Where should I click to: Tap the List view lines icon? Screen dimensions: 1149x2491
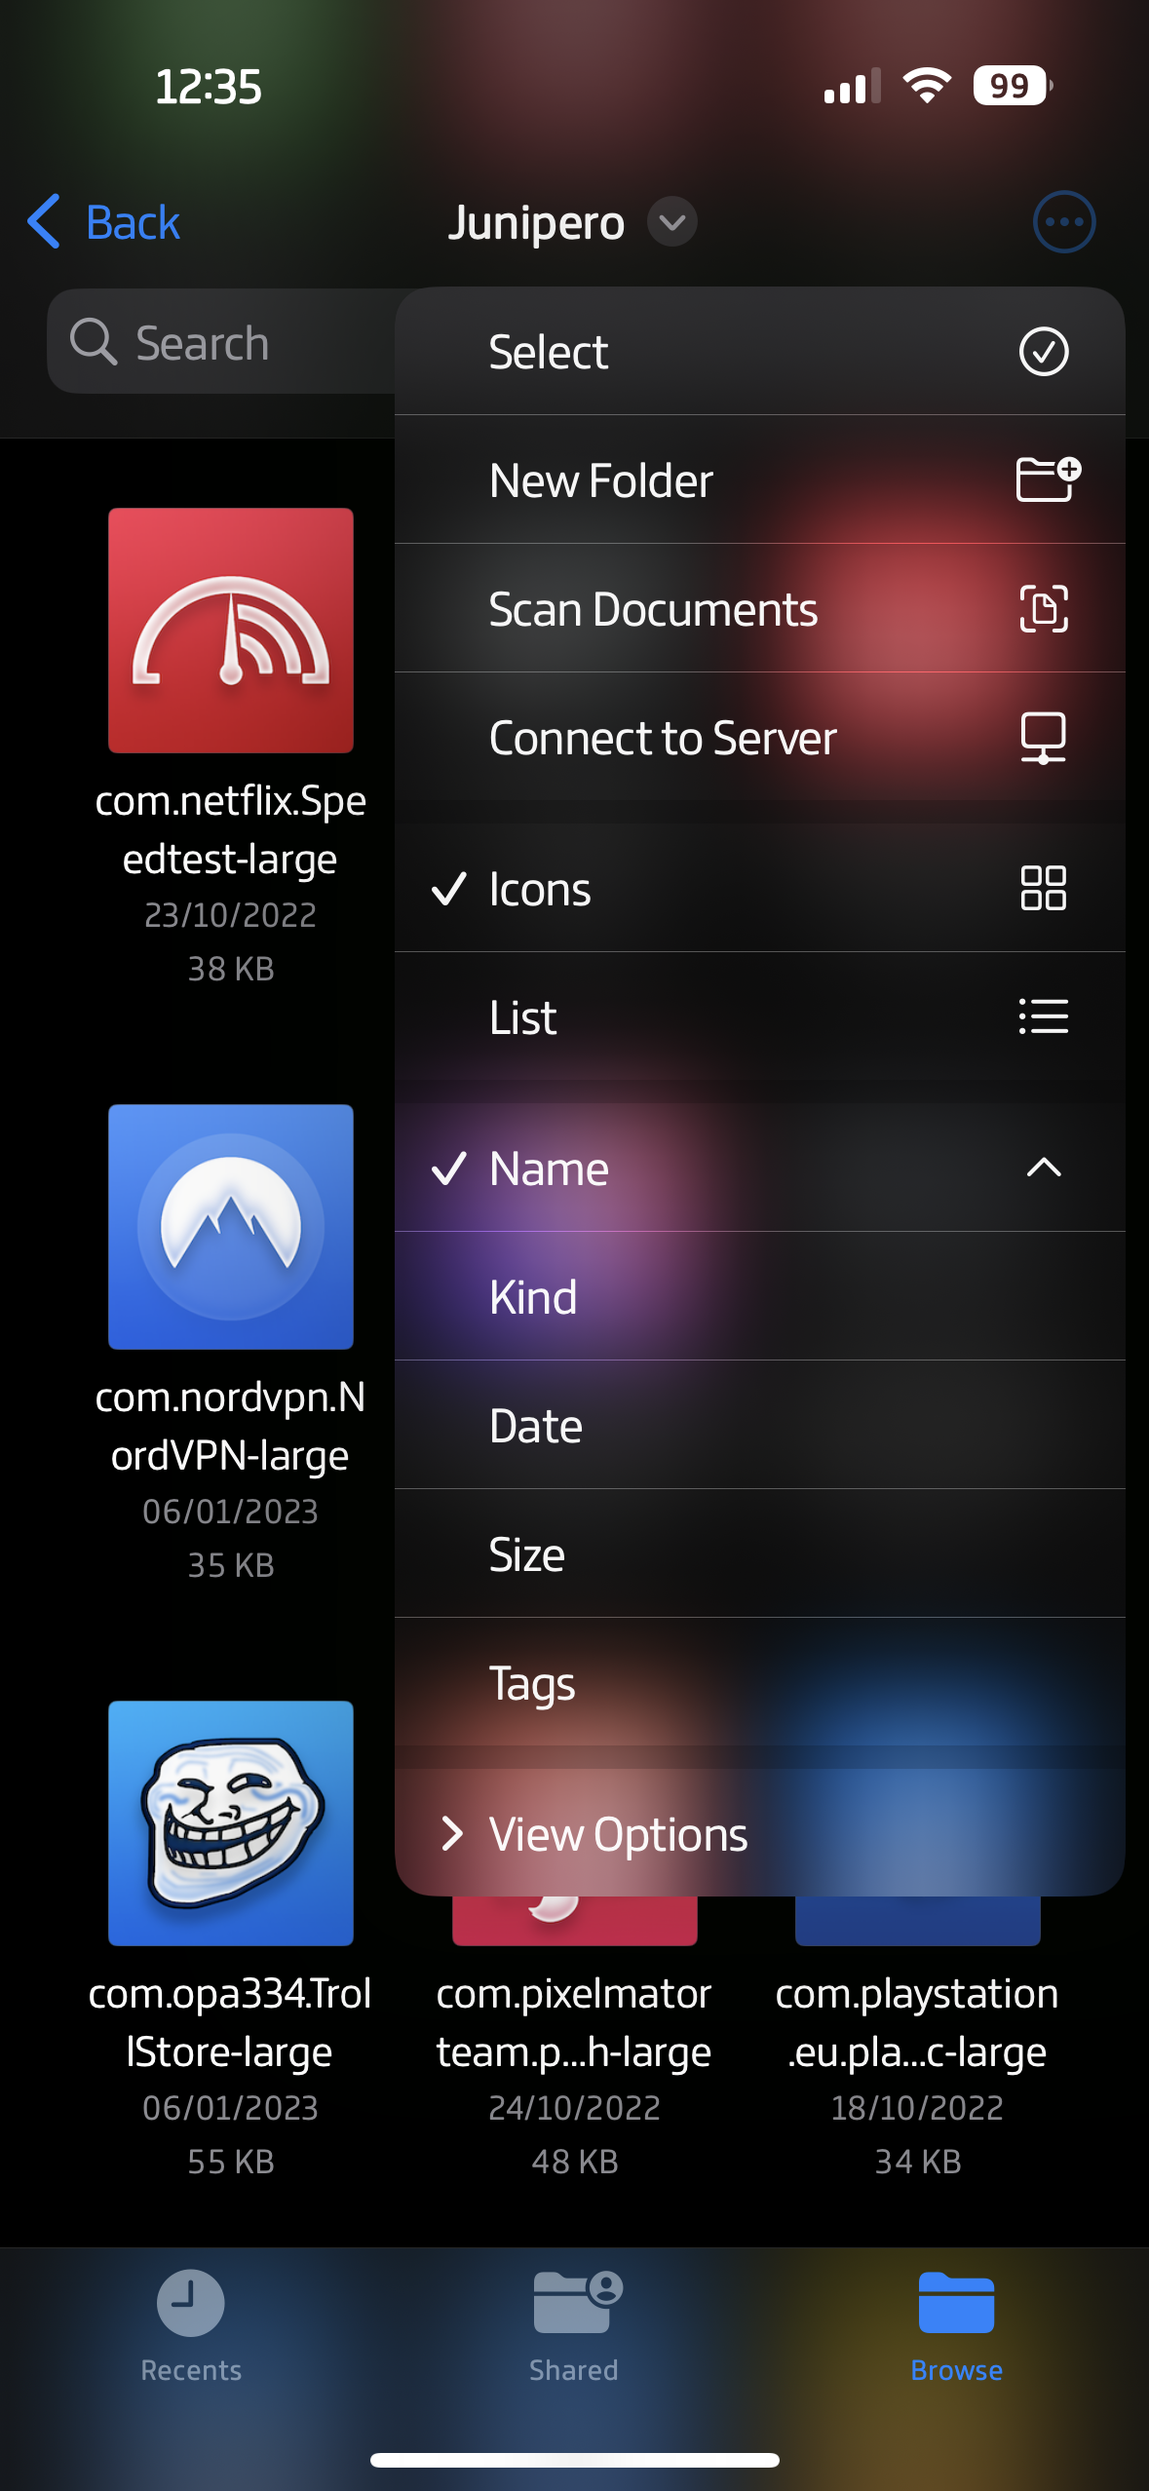1043,1016
